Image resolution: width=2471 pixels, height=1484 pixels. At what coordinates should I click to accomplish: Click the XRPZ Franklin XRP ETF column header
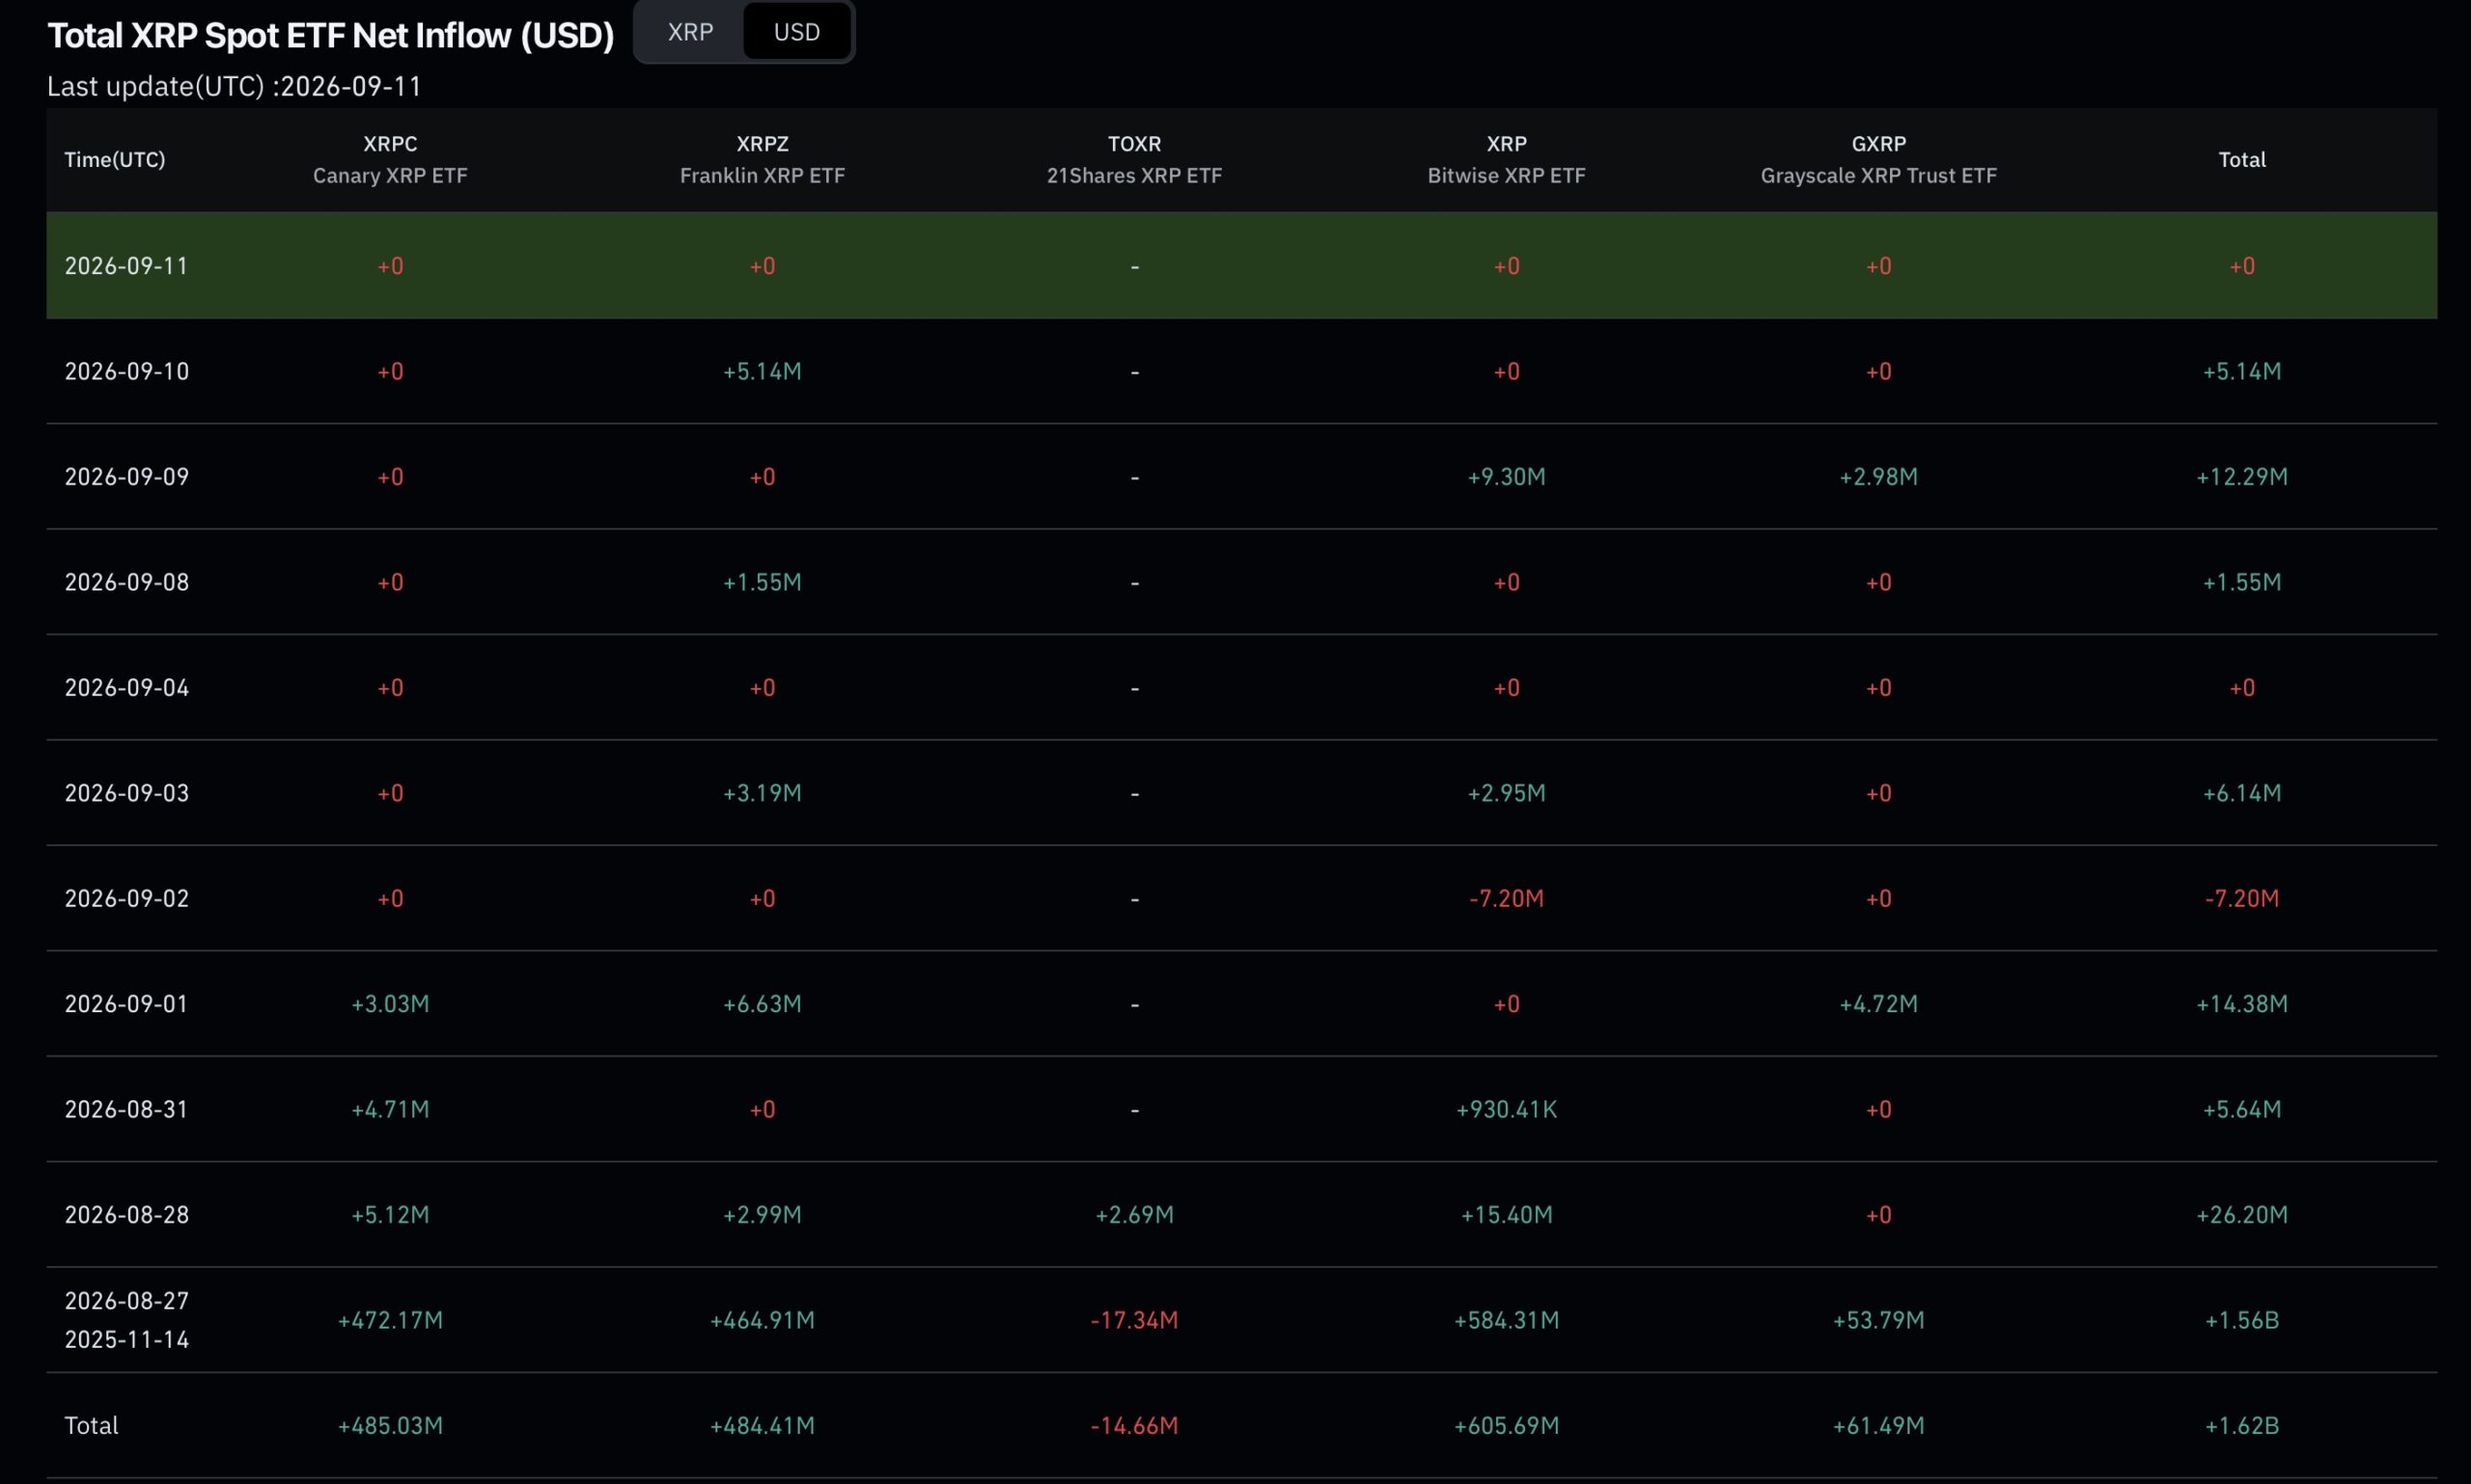click(763, 159)
